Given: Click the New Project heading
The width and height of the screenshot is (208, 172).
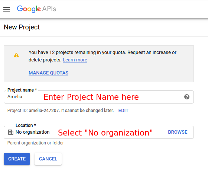Looking at the screenshot, I should click(22, 27).
